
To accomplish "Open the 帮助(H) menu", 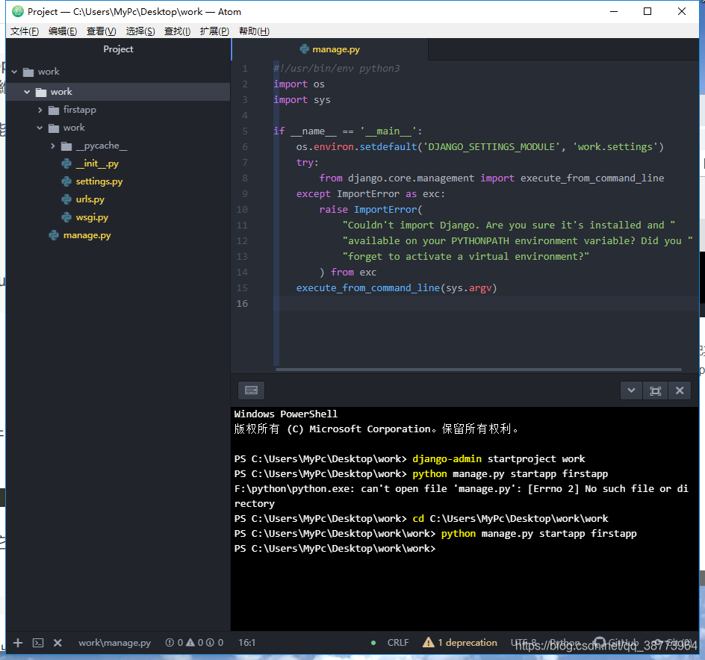I will pyautogui.click(x=254, y=31).
